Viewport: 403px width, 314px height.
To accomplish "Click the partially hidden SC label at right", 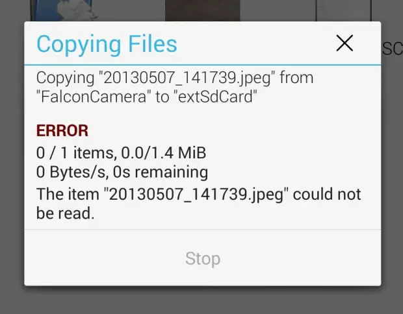I will [392, 49].
